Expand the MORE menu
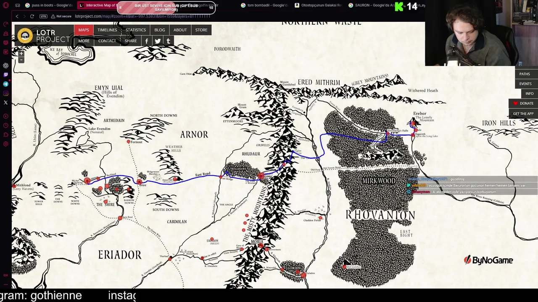This screenshot has height=302, width=538. (x=84, y=41)
